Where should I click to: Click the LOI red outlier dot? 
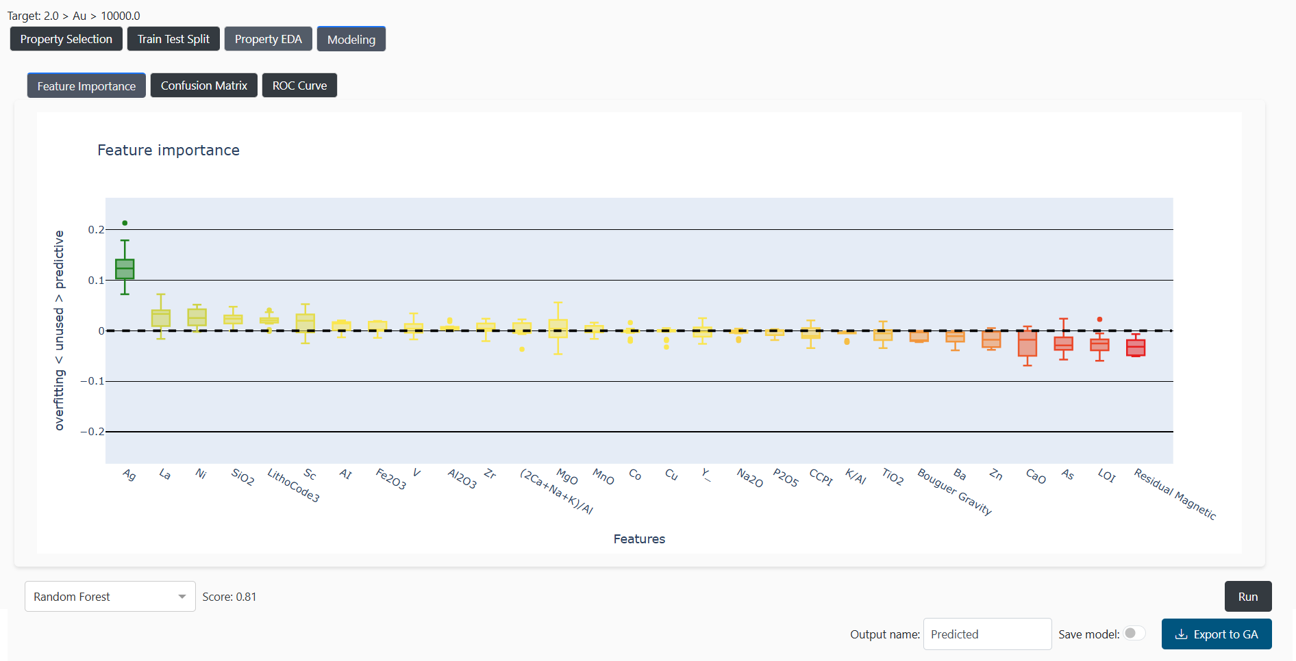1099,320
